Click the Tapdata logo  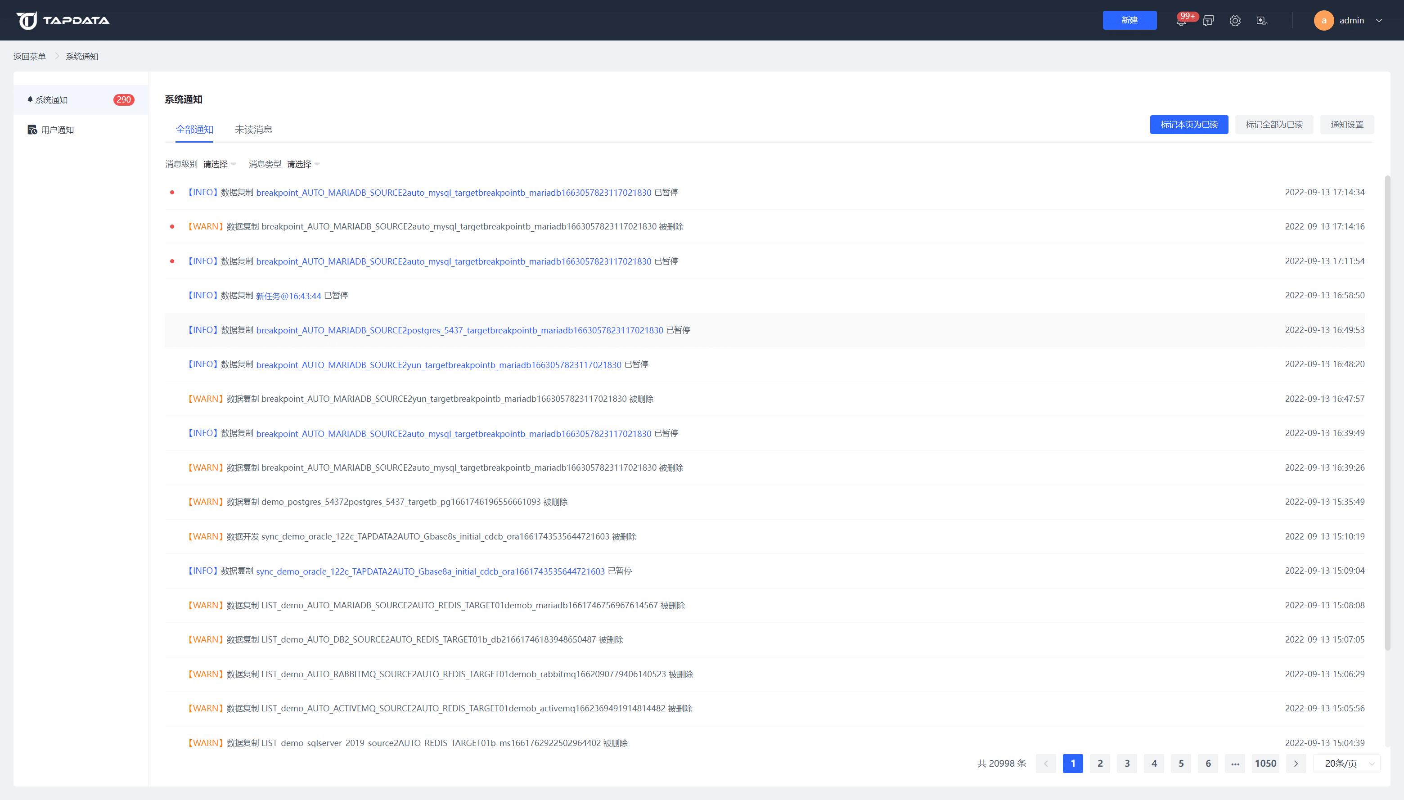click(x=63, y=20)
